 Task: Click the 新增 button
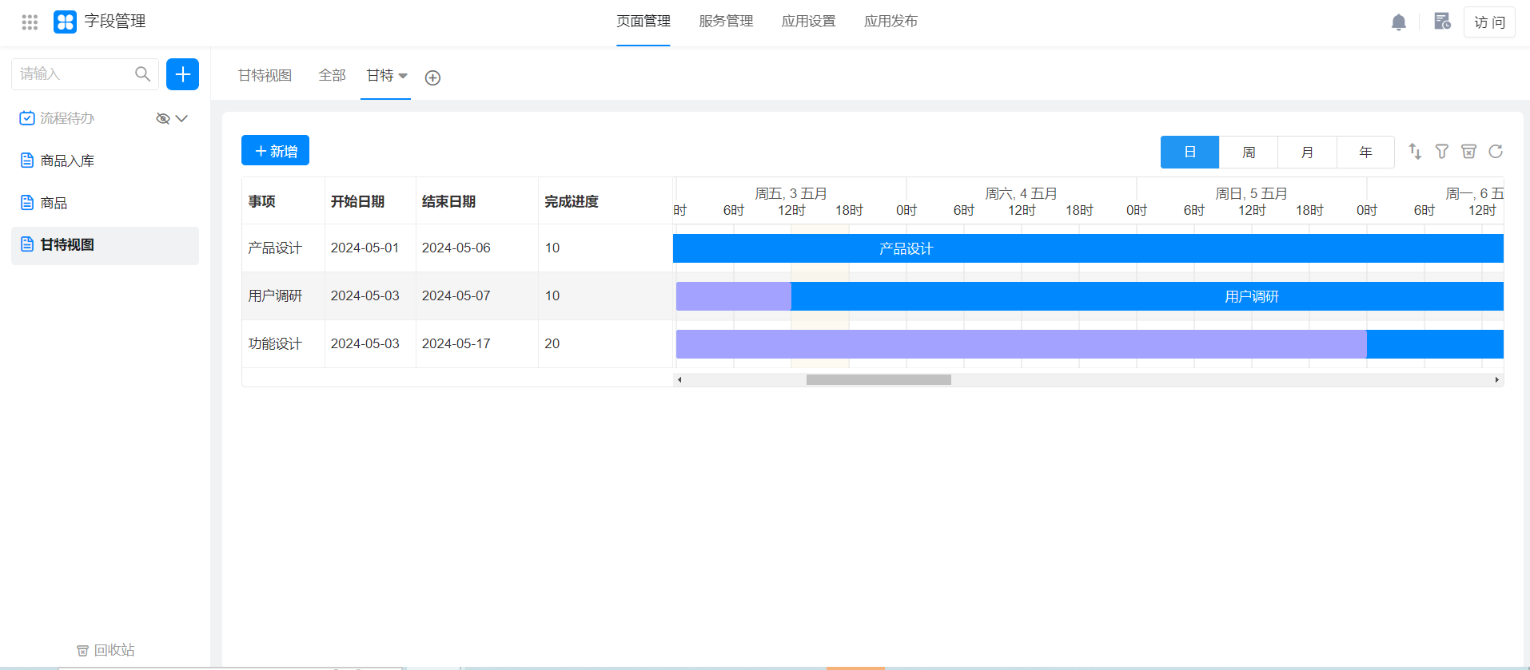tap(275, 151)
